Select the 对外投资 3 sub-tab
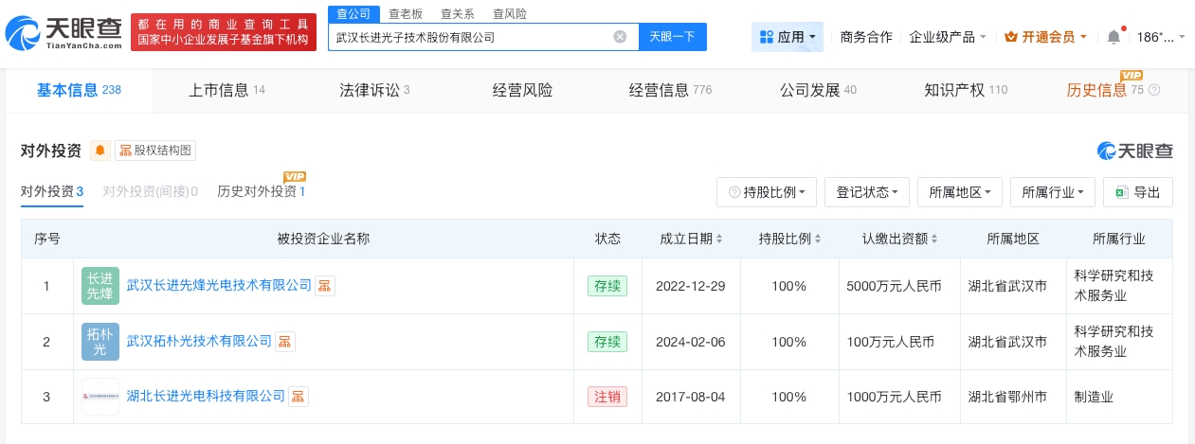The height and width of the screenshot is (444, 1195). click(x=52, y=191)
